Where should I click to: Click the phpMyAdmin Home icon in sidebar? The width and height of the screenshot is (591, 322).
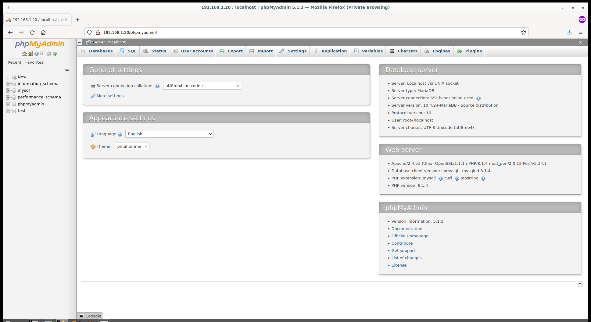[24, 54]
